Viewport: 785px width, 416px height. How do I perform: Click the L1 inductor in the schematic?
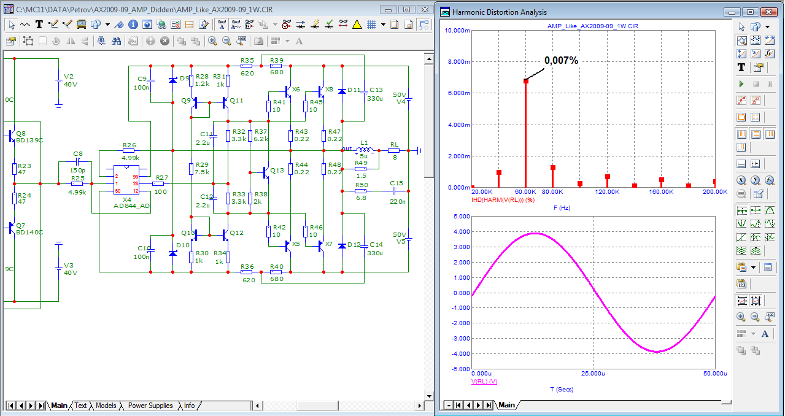point(365,149)
